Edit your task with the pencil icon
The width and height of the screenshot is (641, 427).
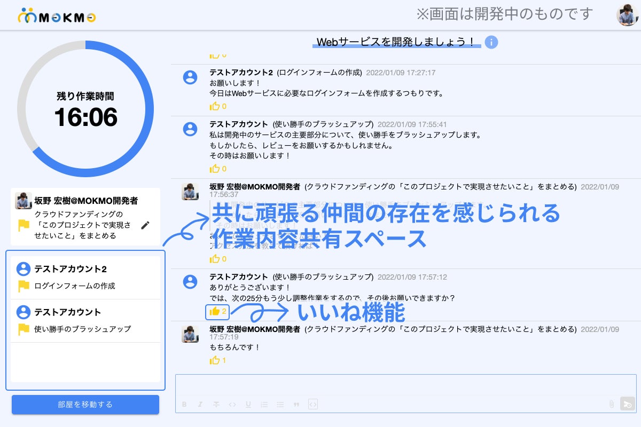point(145,225)
